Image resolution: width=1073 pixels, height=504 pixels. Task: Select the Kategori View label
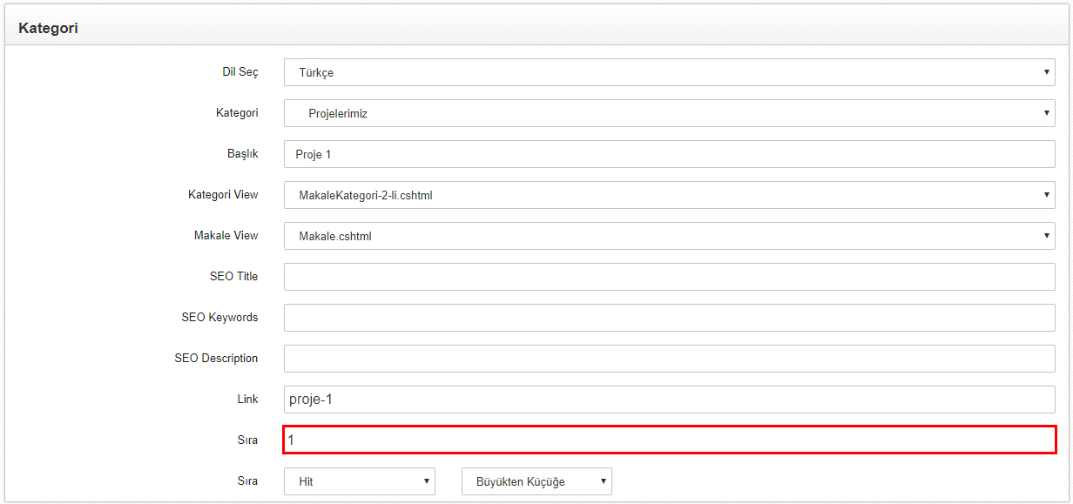tap(223, 194)
